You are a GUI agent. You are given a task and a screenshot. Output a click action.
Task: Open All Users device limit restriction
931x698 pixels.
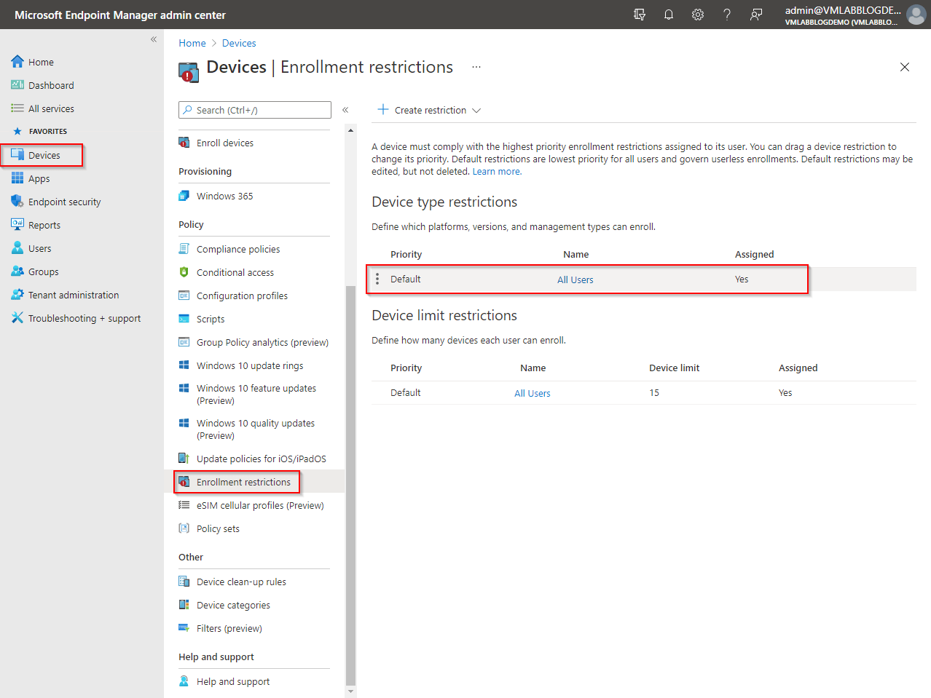click(x=533, y=393)
